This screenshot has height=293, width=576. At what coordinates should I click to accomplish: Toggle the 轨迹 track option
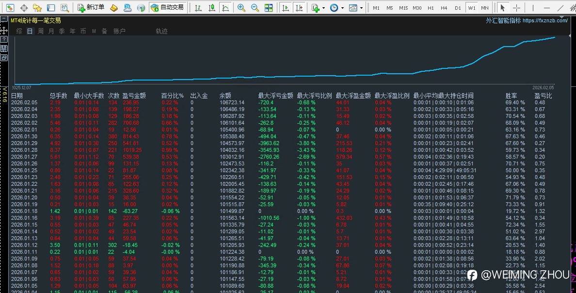coord(161,31)
